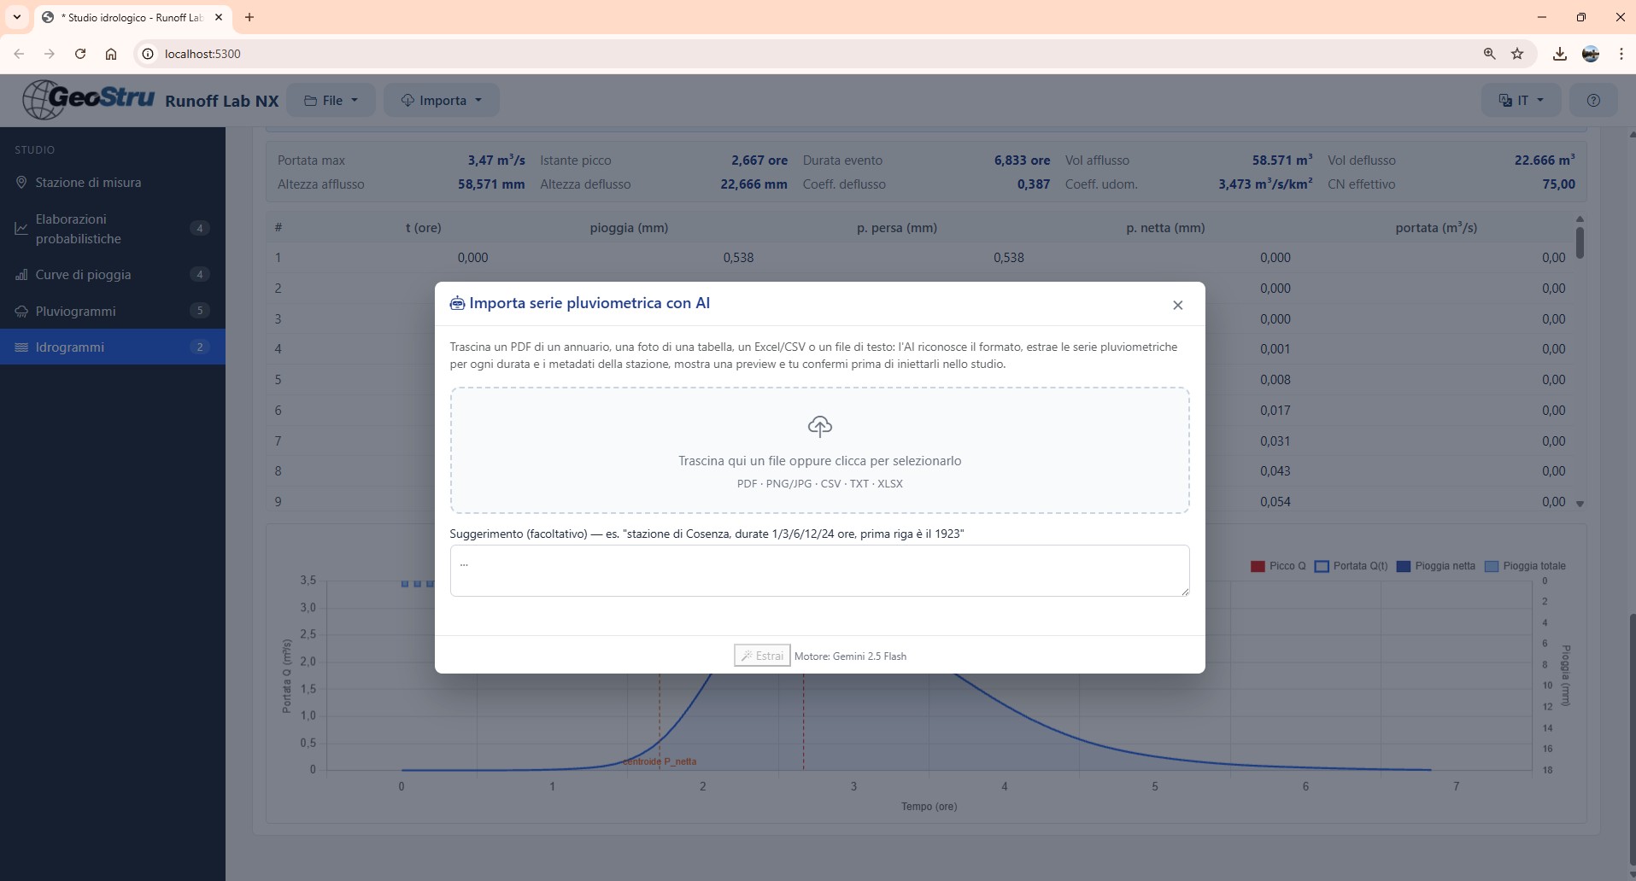1636x881 pixels.
Task: Open Elaborazioni probabilistiche chart icon
Action: (x=21, y=228)
